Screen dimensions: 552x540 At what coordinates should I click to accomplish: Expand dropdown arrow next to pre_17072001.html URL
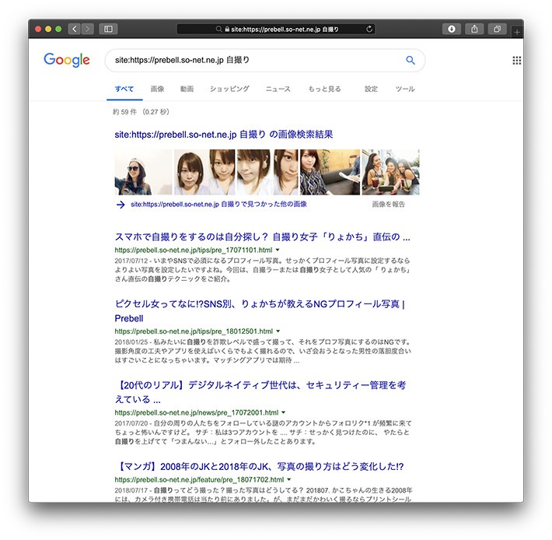[284, 412]
